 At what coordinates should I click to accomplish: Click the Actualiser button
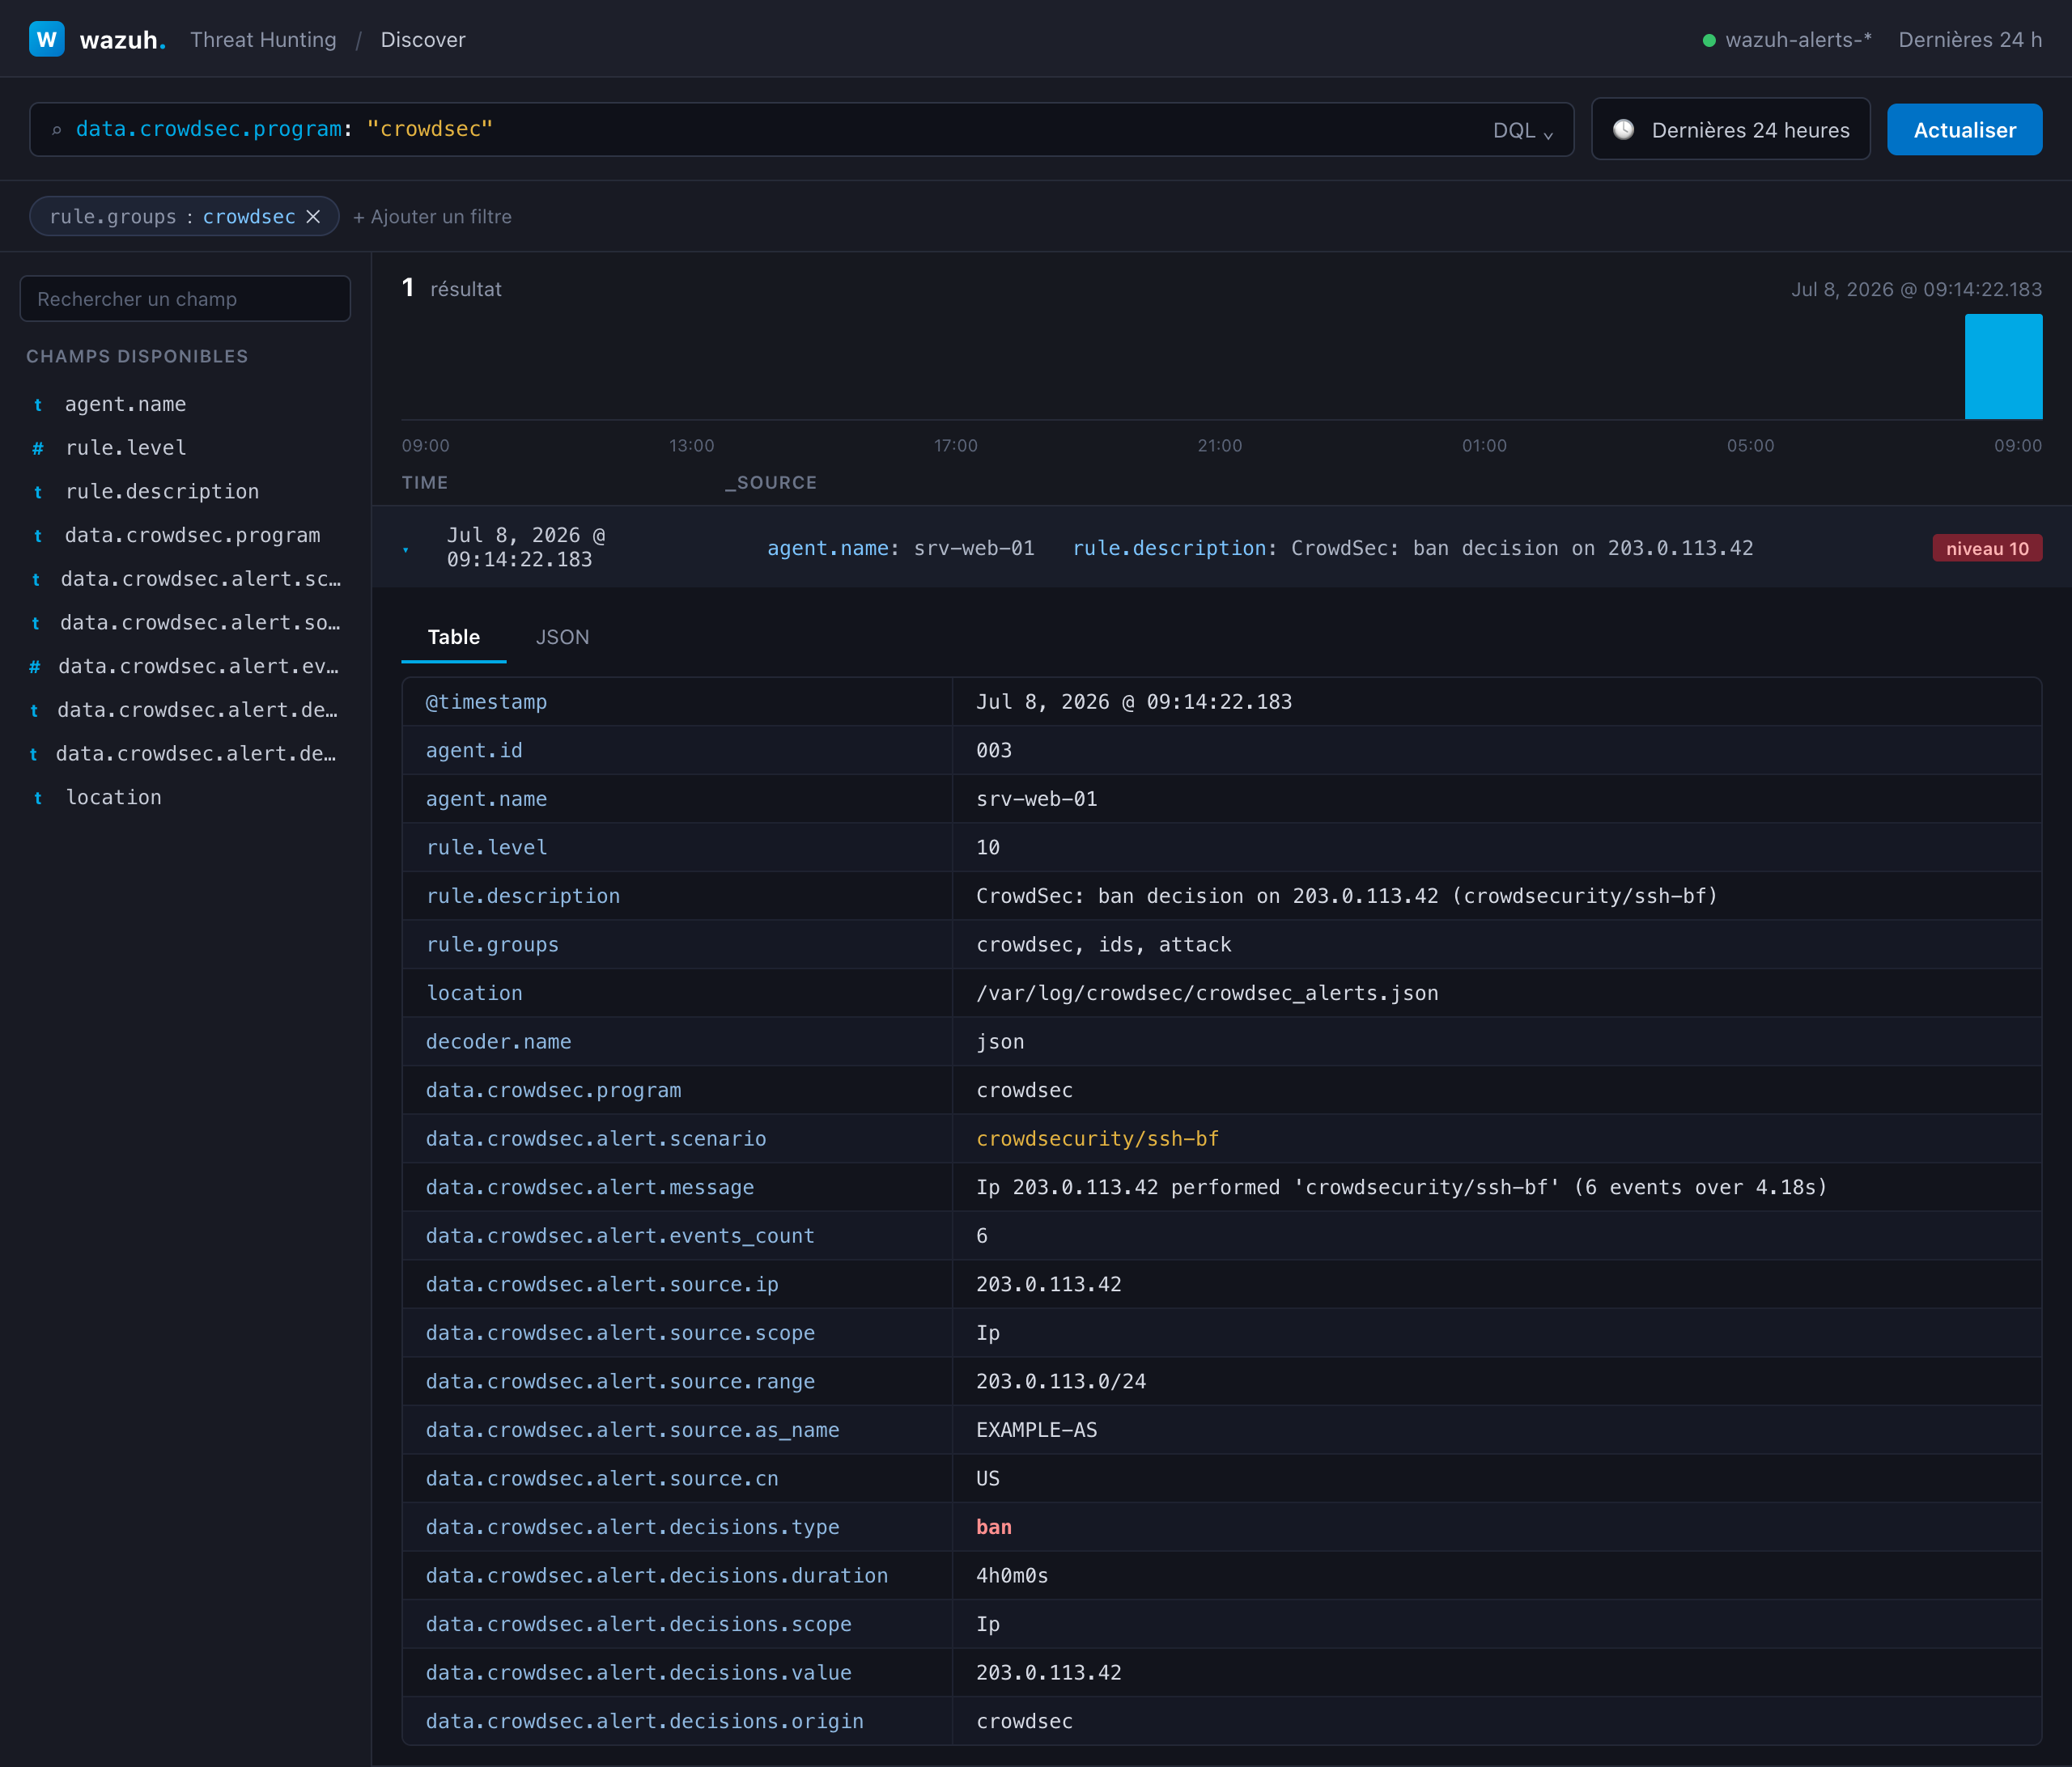1964,130
